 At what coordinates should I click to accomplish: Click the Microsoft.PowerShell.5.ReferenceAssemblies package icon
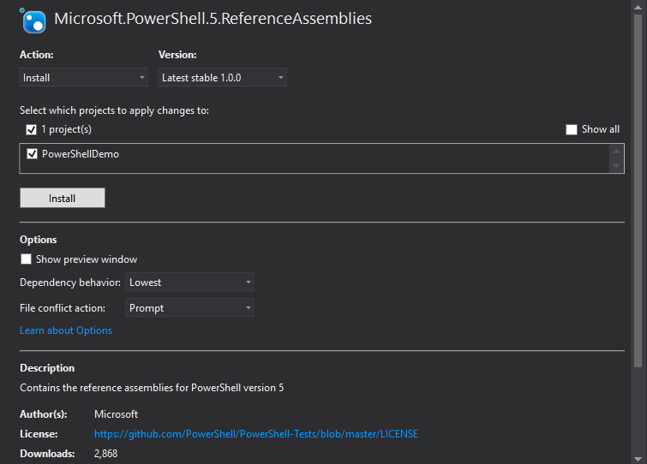coord(33,21)
